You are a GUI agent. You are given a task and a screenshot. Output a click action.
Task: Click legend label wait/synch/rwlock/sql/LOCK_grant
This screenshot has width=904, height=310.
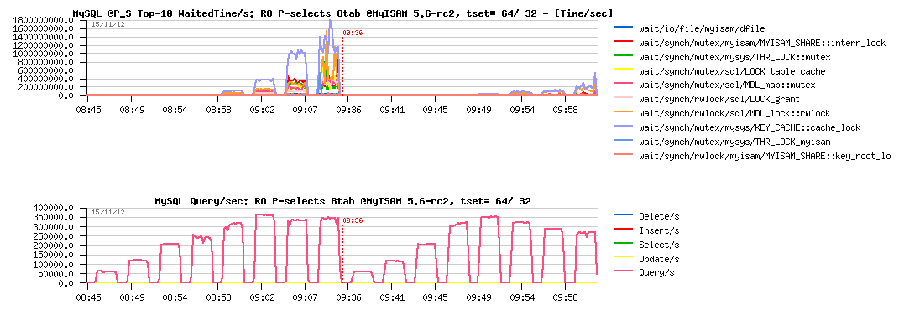click(x=719, y=99)
